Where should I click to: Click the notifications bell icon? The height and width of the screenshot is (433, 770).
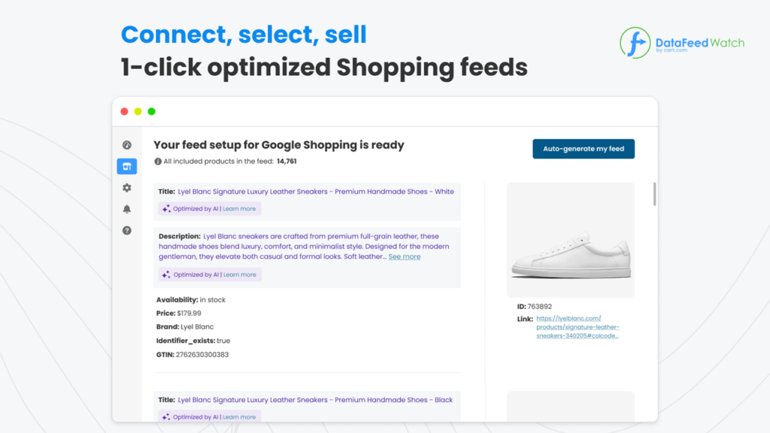pyautogui.click(x=126, y=209)
